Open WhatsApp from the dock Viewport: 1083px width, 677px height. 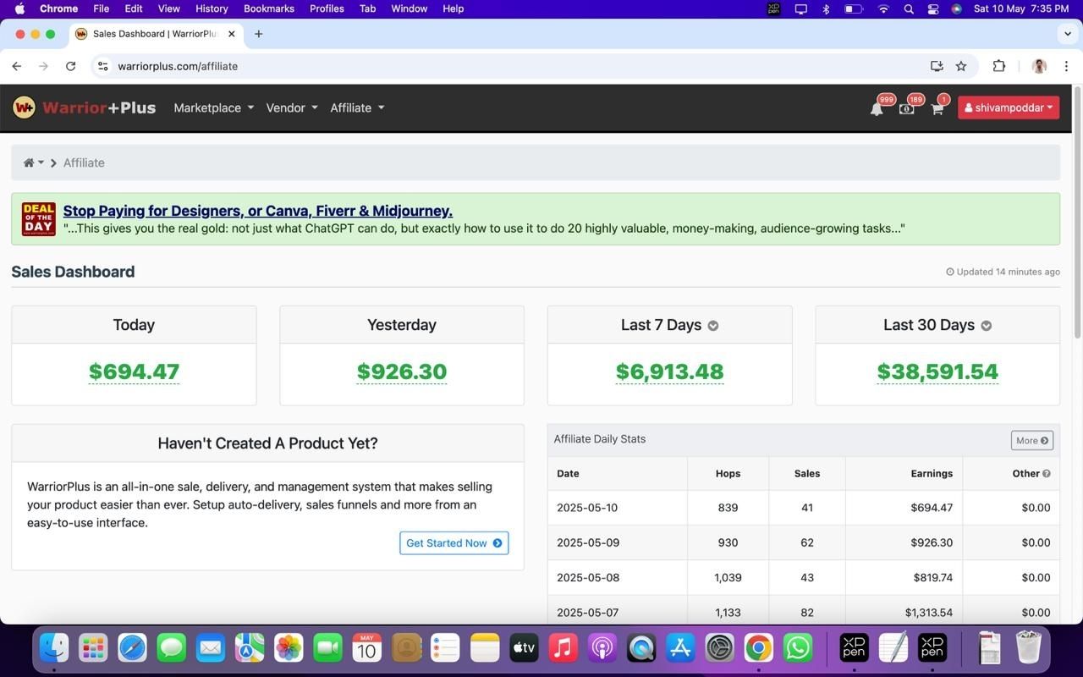coord(798,648)
